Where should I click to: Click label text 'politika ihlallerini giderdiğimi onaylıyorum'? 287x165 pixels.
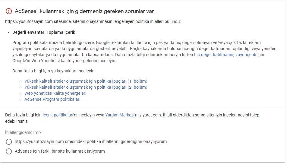[127, 141]
